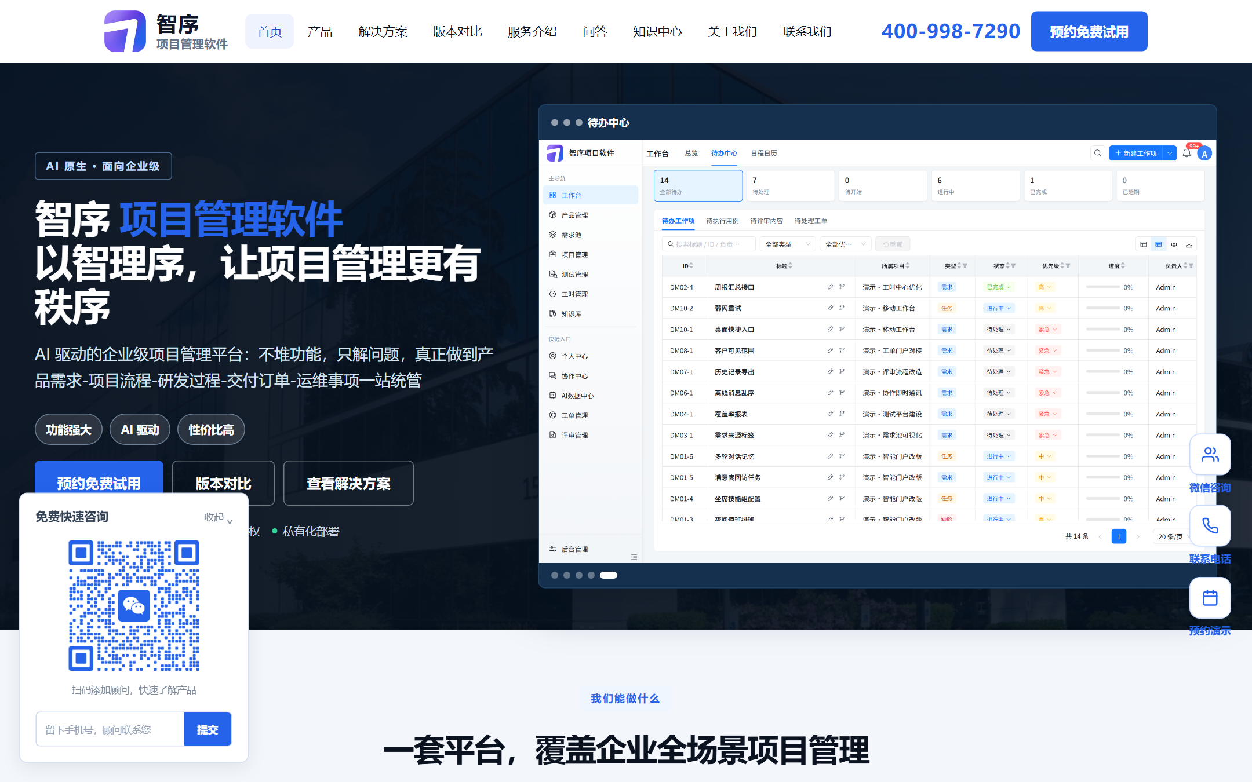Click the table settings gear icon
Viewport: 1252px width, 782px height.
coord(1174,244)
